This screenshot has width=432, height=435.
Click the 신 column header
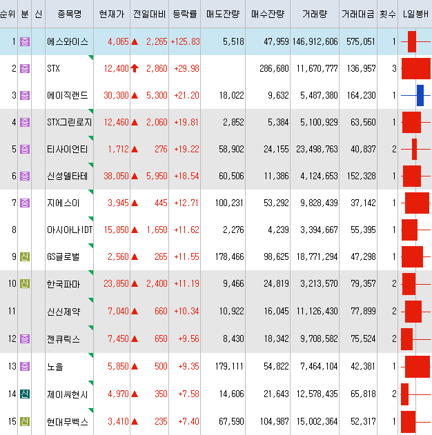39,14
